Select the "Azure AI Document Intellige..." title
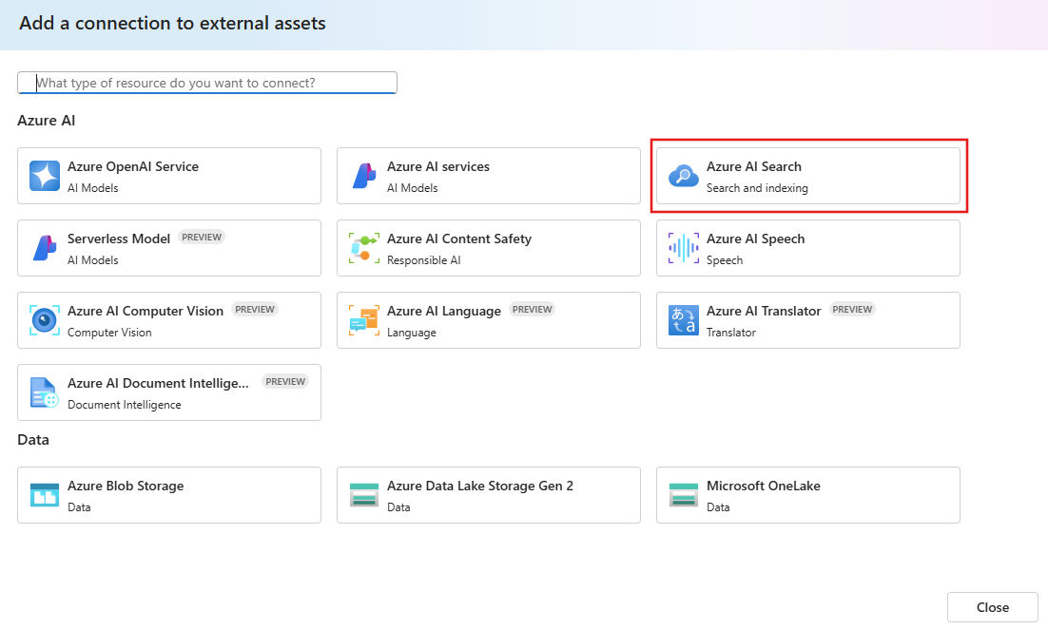 [159, 383]
